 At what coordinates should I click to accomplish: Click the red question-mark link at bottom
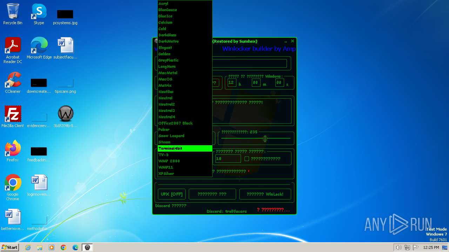[x=273, y=210]
